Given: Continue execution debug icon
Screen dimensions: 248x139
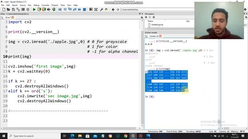Looking at the screenshot, I should [79, 10].
